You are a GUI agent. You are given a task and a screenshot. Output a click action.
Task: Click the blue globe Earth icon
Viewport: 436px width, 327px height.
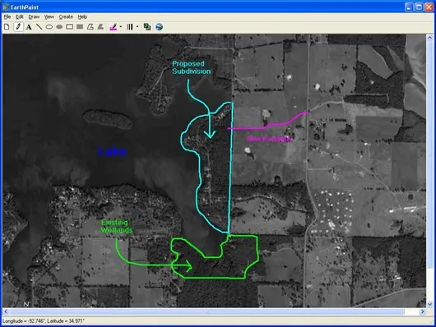pyautogui.click(x=159, y=27)
